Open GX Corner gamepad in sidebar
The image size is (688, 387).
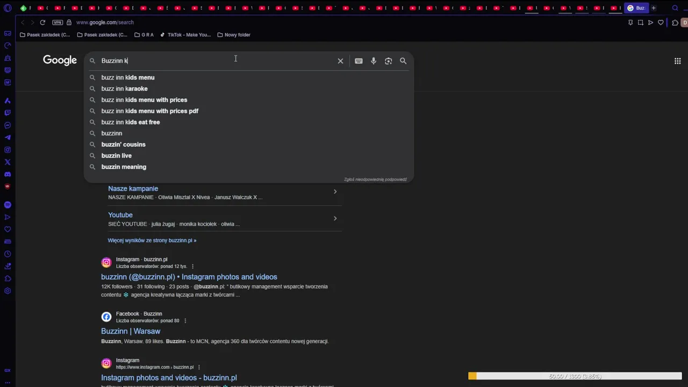[x=8, y=33]
